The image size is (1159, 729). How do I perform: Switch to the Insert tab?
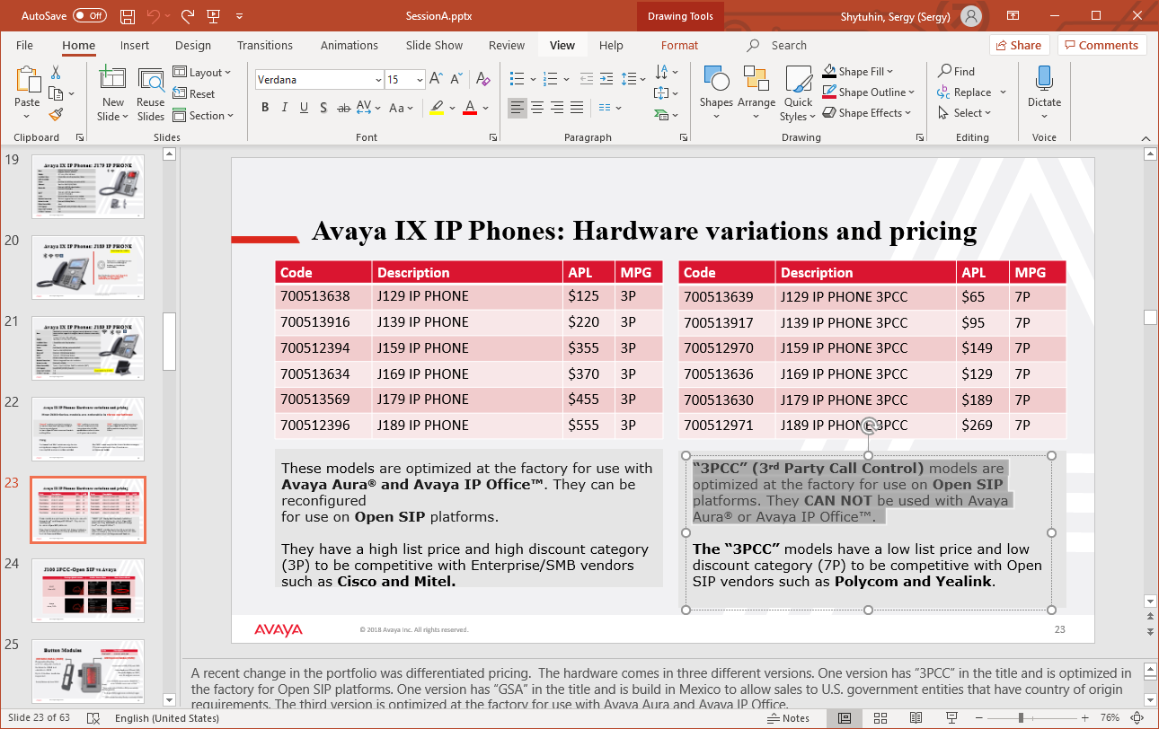click(x=135, y=45)
